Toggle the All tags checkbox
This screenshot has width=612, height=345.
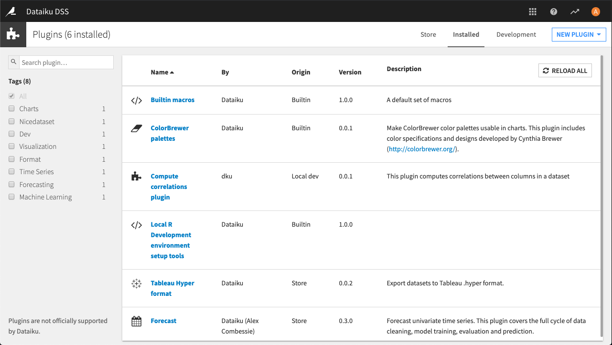coord(11,96)
